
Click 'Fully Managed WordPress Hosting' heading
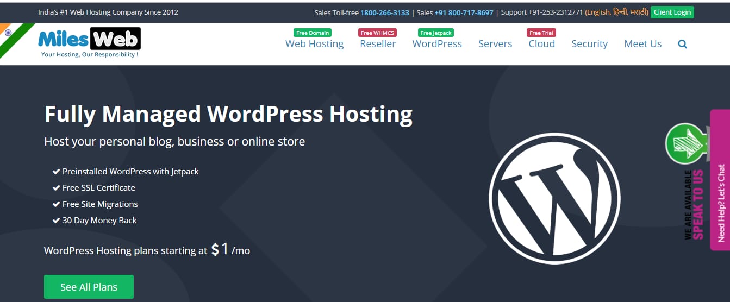[x=228, y=114]
